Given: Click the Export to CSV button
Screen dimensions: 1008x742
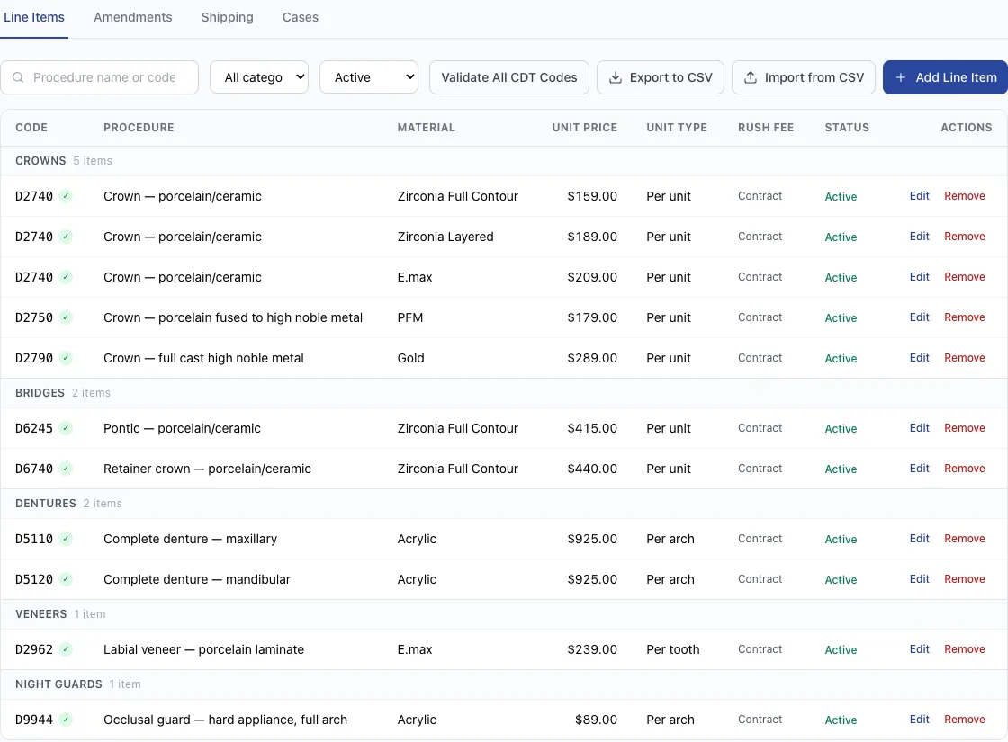Looking at the screenshot, I should pos(661,77).
